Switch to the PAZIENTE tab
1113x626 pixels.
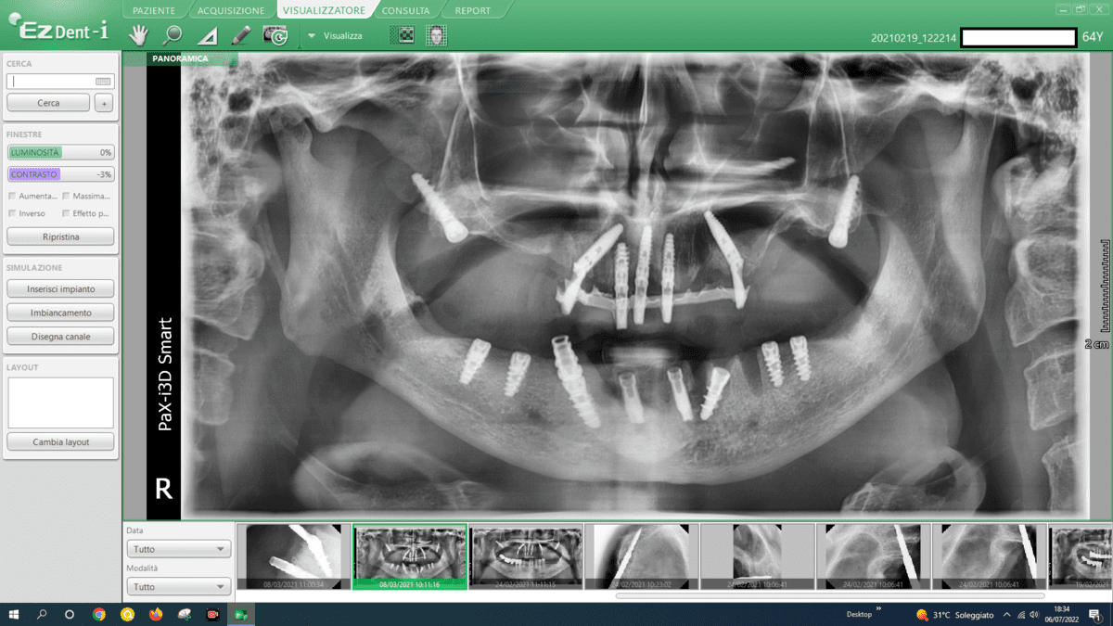(154, 10)
